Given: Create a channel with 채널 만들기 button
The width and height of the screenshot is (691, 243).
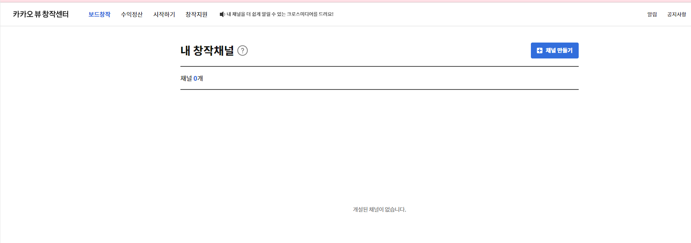Looking at the screenshot, I should point(554,51).
